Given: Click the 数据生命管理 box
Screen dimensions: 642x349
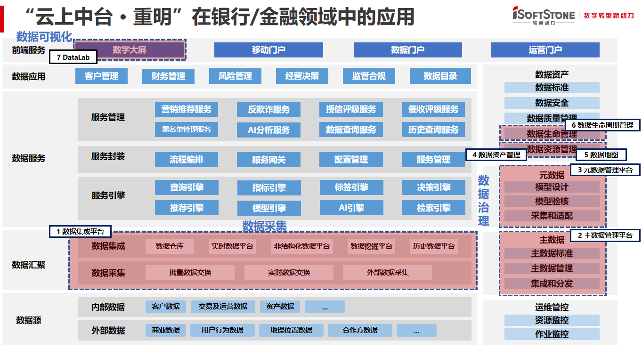Looking at the screenshot, I should click(x=552, y=134).
